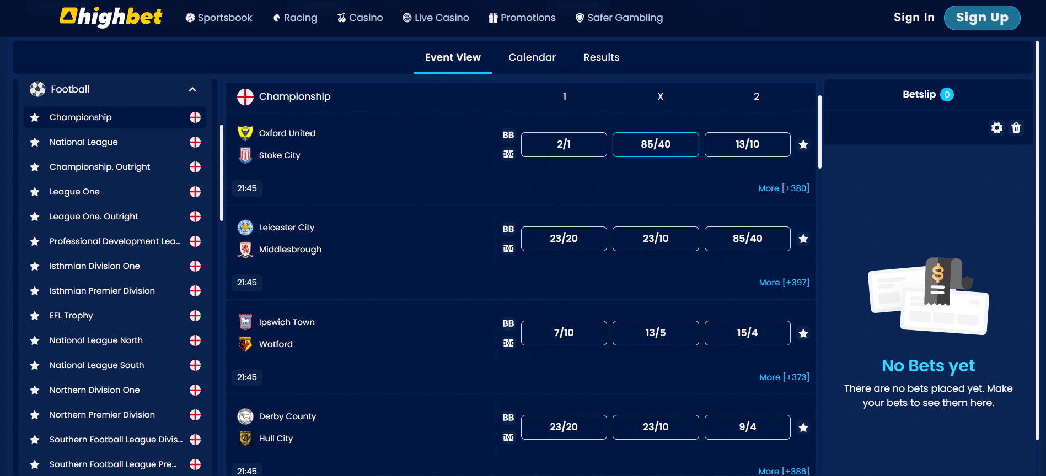This screenshot has height=476, width=1046.
Task: Click Sign In
Action: pyautogui.click(x=914, y=17)
